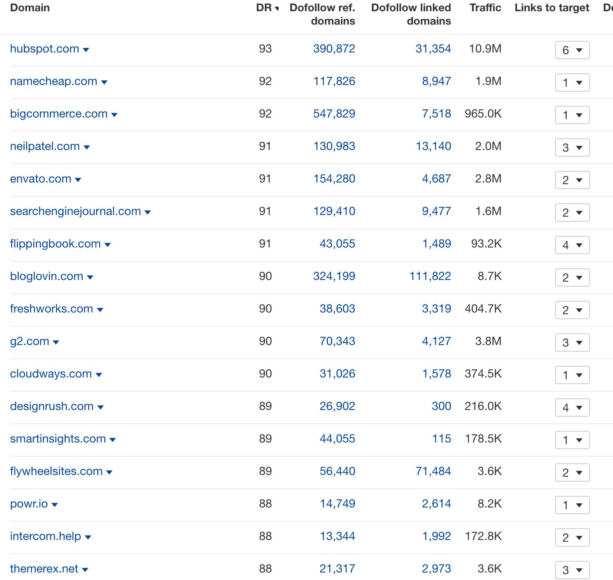The width and height of the screenshot is (613, 580).
Task: Open links-to-target dropdown for g2.com
Action: 572,342
